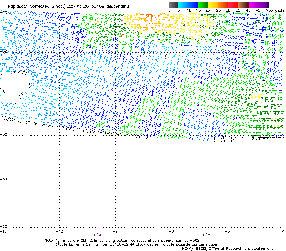Click the purple time label '9:14'
The width and height of the screenshot is (286, 251).
point(206,234)
